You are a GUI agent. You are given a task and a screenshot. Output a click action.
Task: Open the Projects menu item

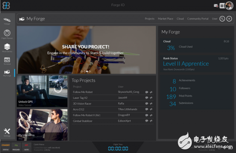(149, 18)
